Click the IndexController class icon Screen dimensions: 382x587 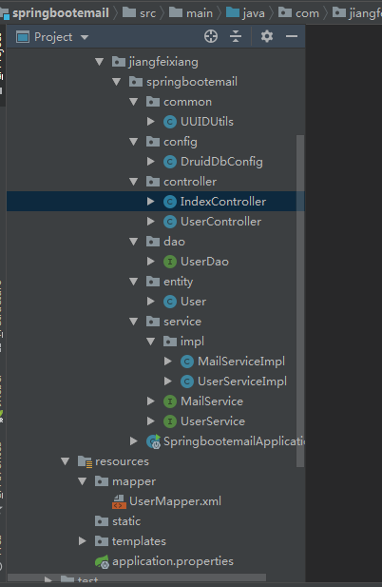click(x=170, y=202)
